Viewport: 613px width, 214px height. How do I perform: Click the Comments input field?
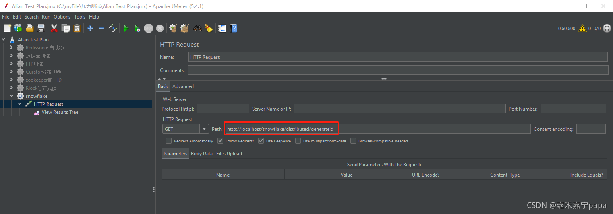(x=398, y=70)
